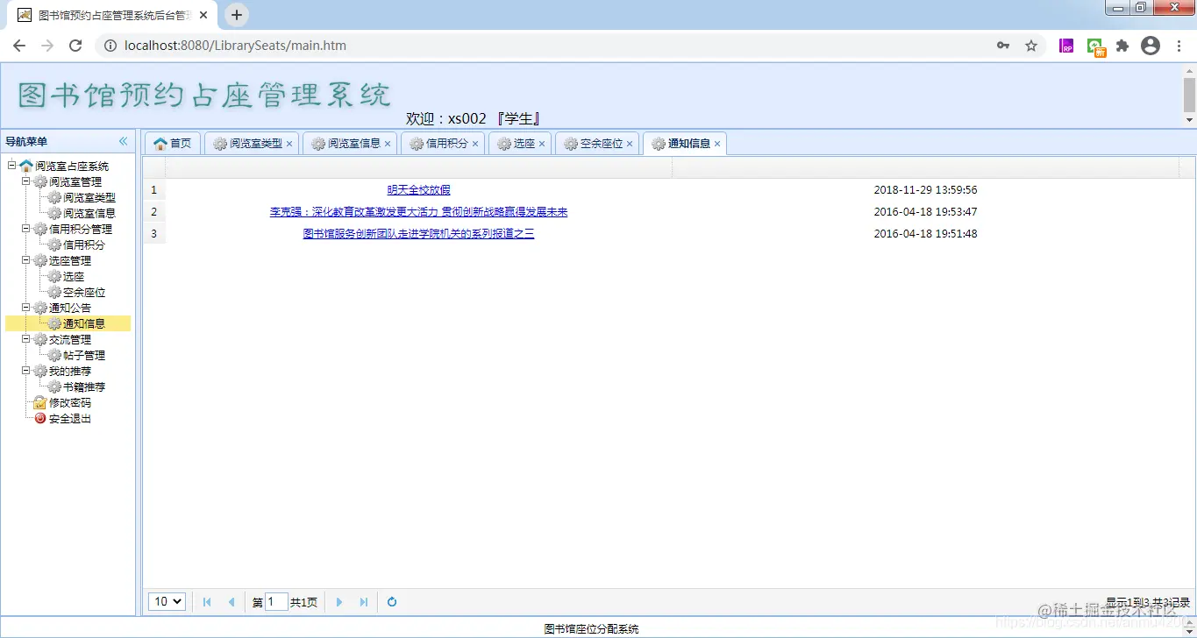Open the page size dropdown showing 10
The image size is (1197, 638).
(167, 601)
